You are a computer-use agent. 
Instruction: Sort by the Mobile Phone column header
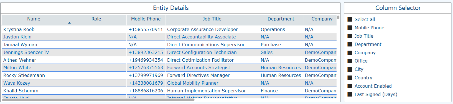146,19
